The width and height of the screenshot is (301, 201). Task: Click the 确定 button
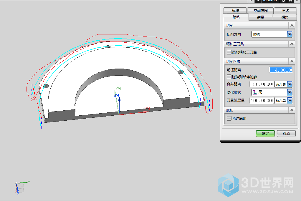click(x=265, y=133)
